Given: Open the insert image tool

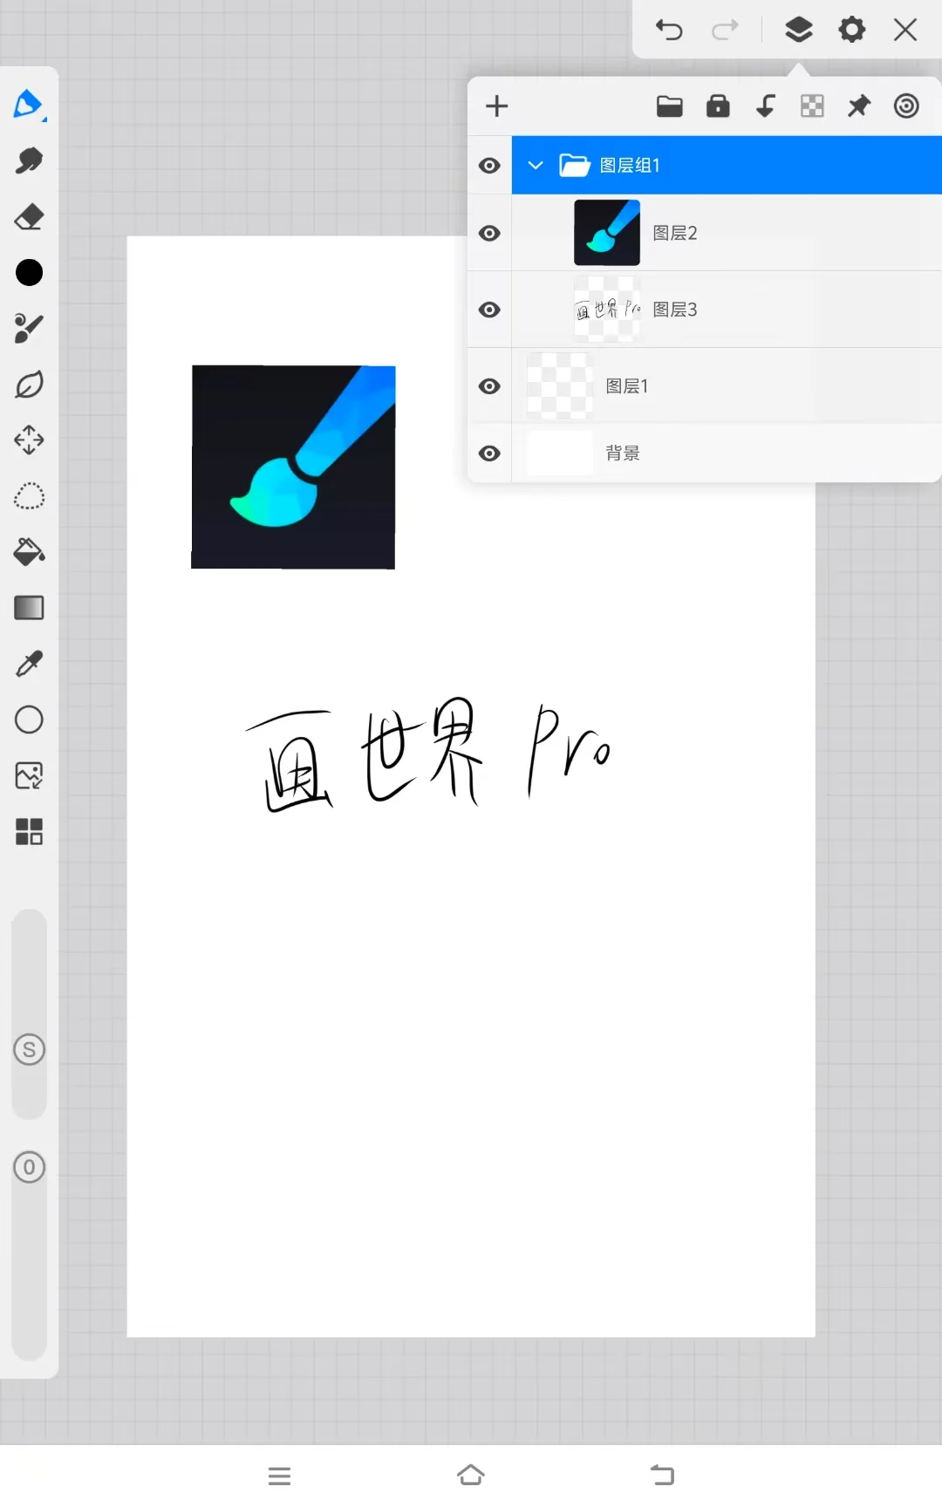Looking at the screenshot, I should point(29,775).
